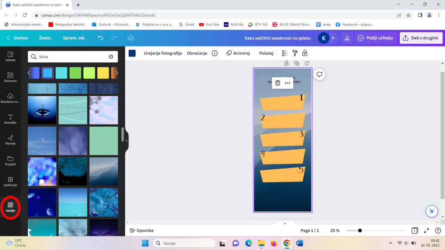Show more color chips with right arrow
Screen dimensions: 445x250
(116, 73)
